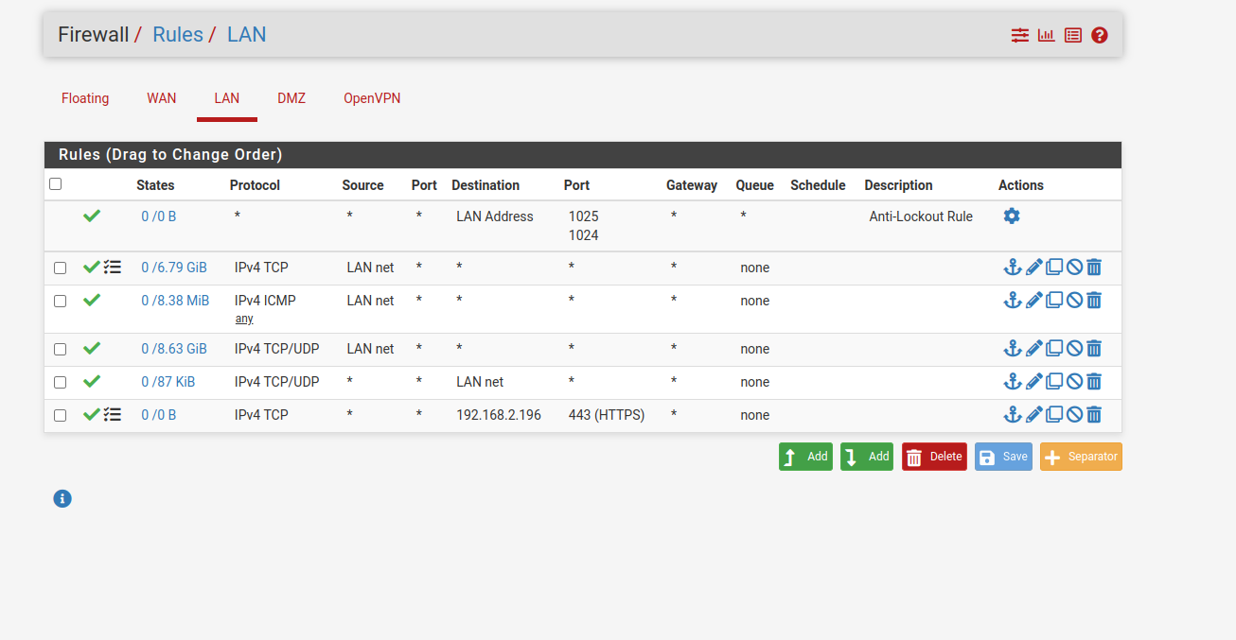Click anchor icon on IPv4 ICMP rule
The width and height of the screenshot is (1236, 640).
pyautogui.click(x=1012, y=301)
